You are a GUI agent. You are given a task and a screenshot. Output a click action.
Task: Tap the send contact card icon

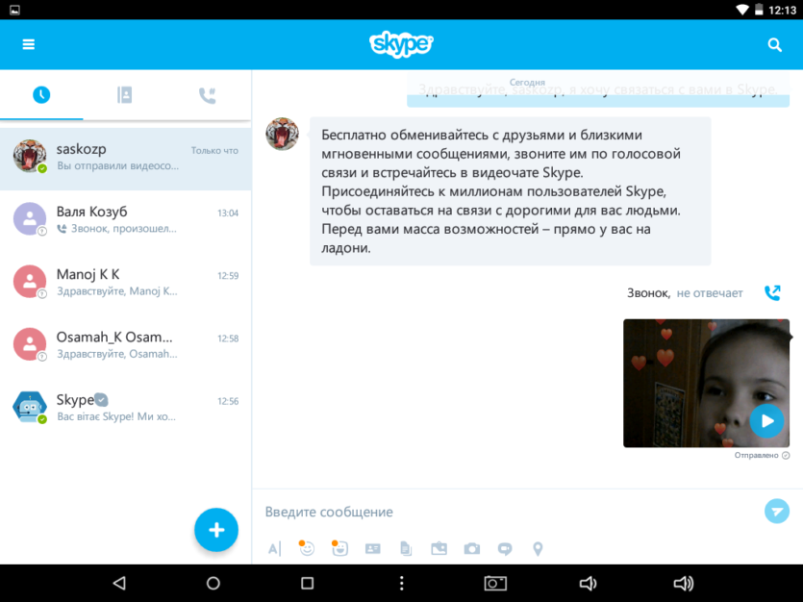(373, 549)
